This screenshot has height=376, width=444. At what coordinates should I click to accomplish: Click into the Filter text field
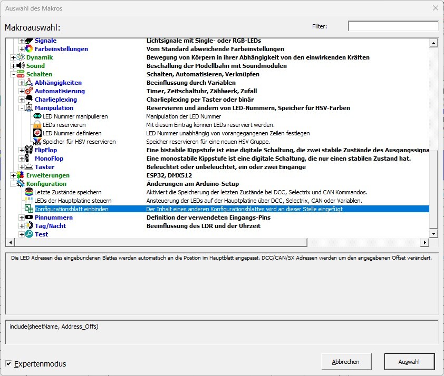point(393,26)
